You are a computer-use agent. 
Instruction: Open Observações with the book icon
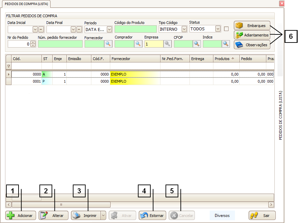click(x=252, y=45)
